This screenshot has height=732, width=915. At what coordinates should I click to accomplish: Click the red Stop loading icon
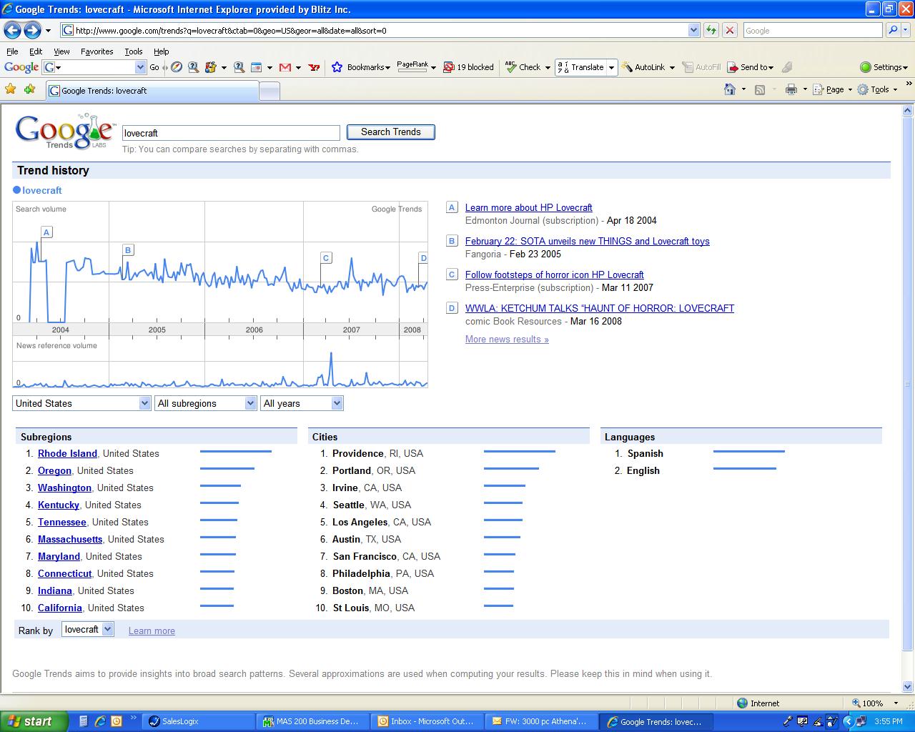[x=729, y=30]
